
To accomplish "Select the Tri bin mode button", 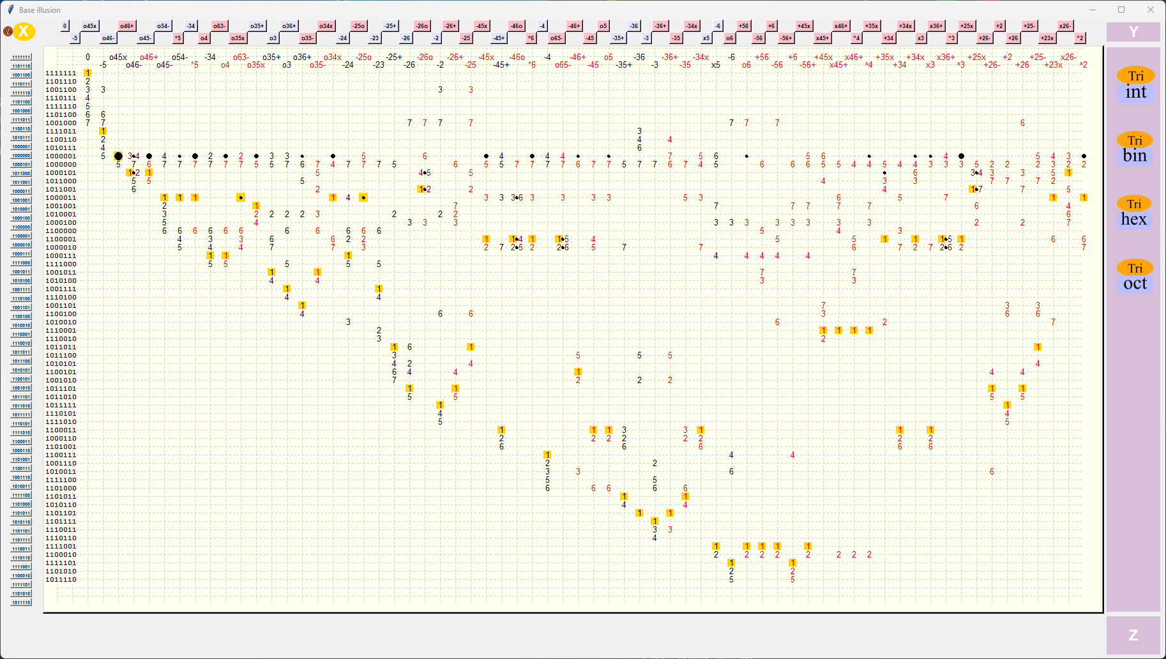I will [x=1135, y=149].
